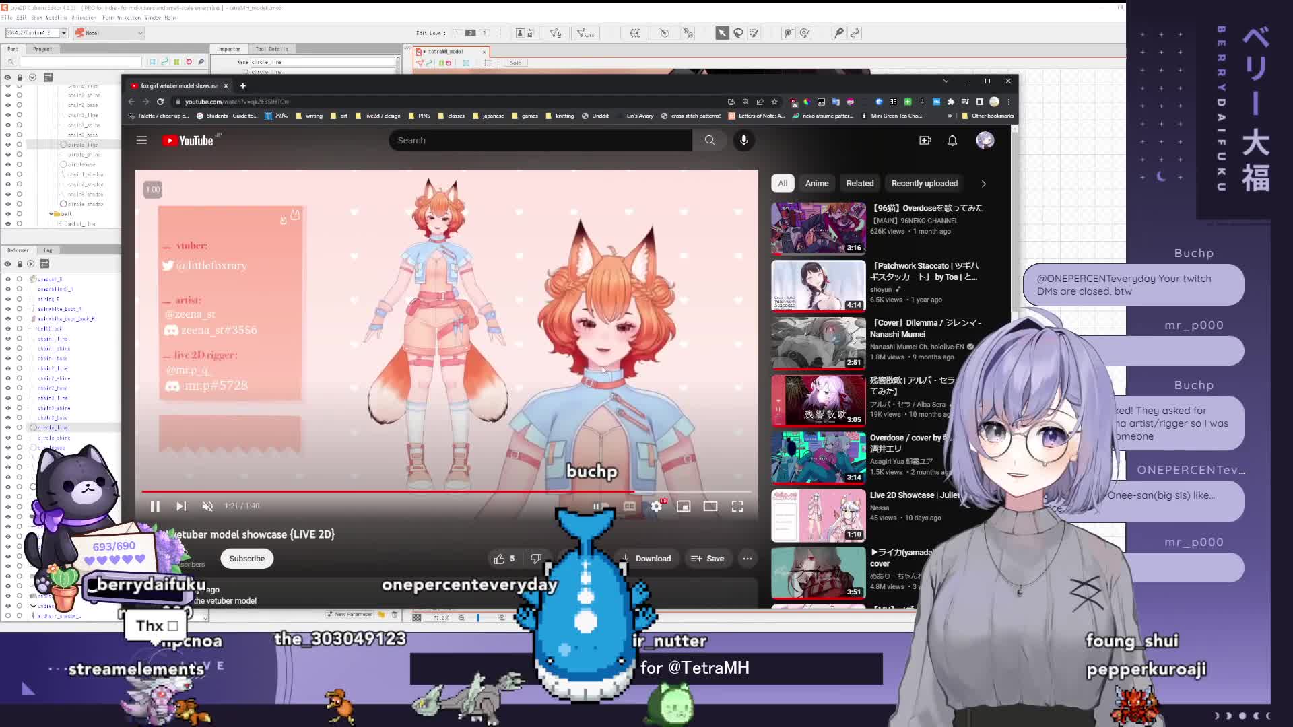Toggle visibility of chain1_line in Deformer panel
The width and height of the screenshot is (1293, 727).
pos(8,339)
